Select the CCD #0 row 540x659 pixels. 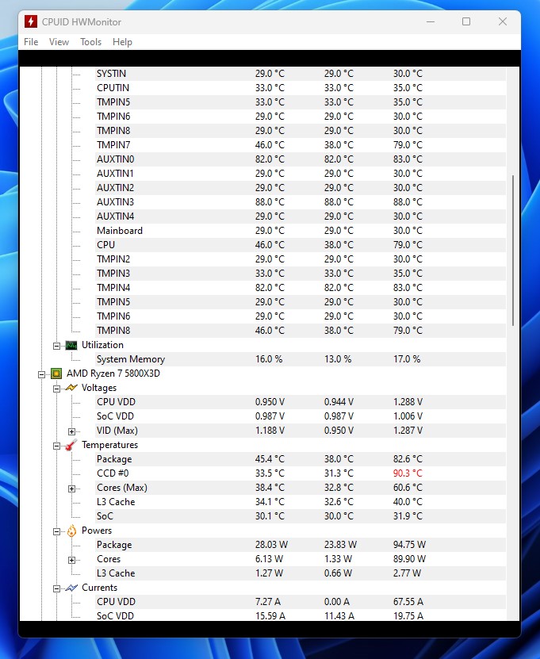301,473
